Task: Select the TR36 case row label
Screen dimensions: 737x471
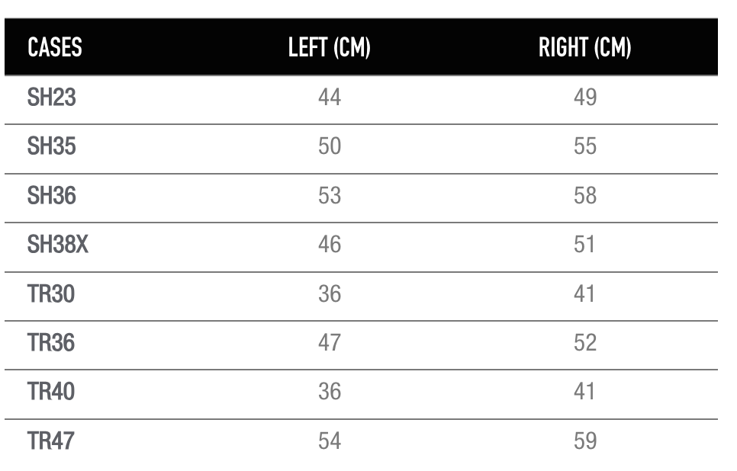Action: click(51, 342)
